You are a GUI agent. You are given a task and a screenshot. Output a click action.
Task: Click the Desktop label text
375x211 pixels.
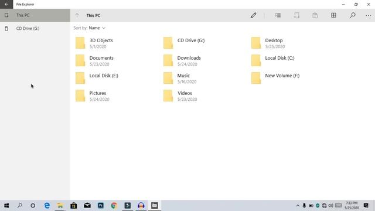(x=274, y=40)
